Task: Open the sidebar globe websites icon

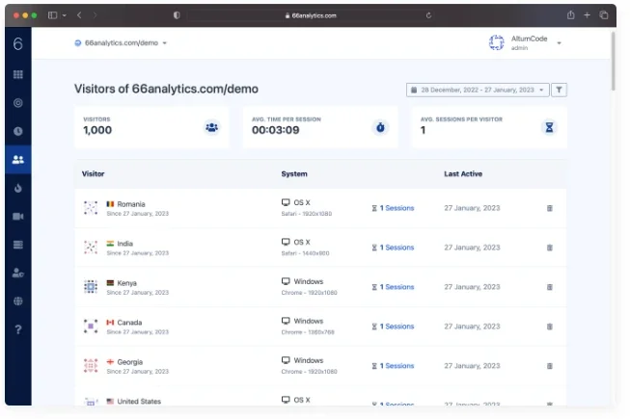Action: tap(18, 301)
